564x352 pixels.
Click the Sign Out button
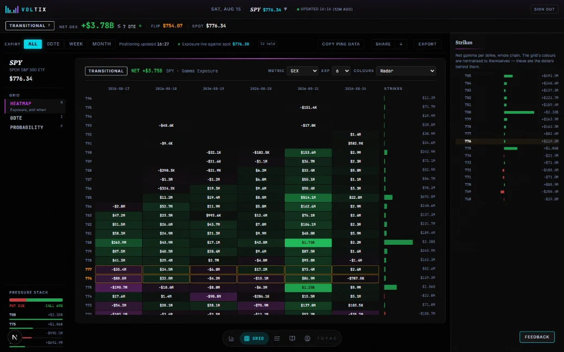click(544, 9)
